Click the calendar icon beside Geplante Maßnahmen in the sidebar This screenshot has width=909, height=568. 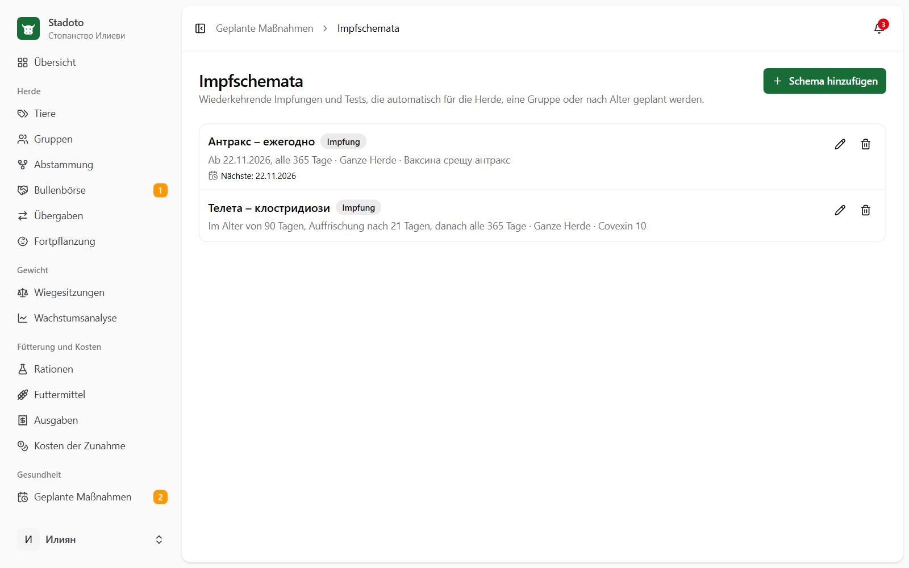(23, 497)
